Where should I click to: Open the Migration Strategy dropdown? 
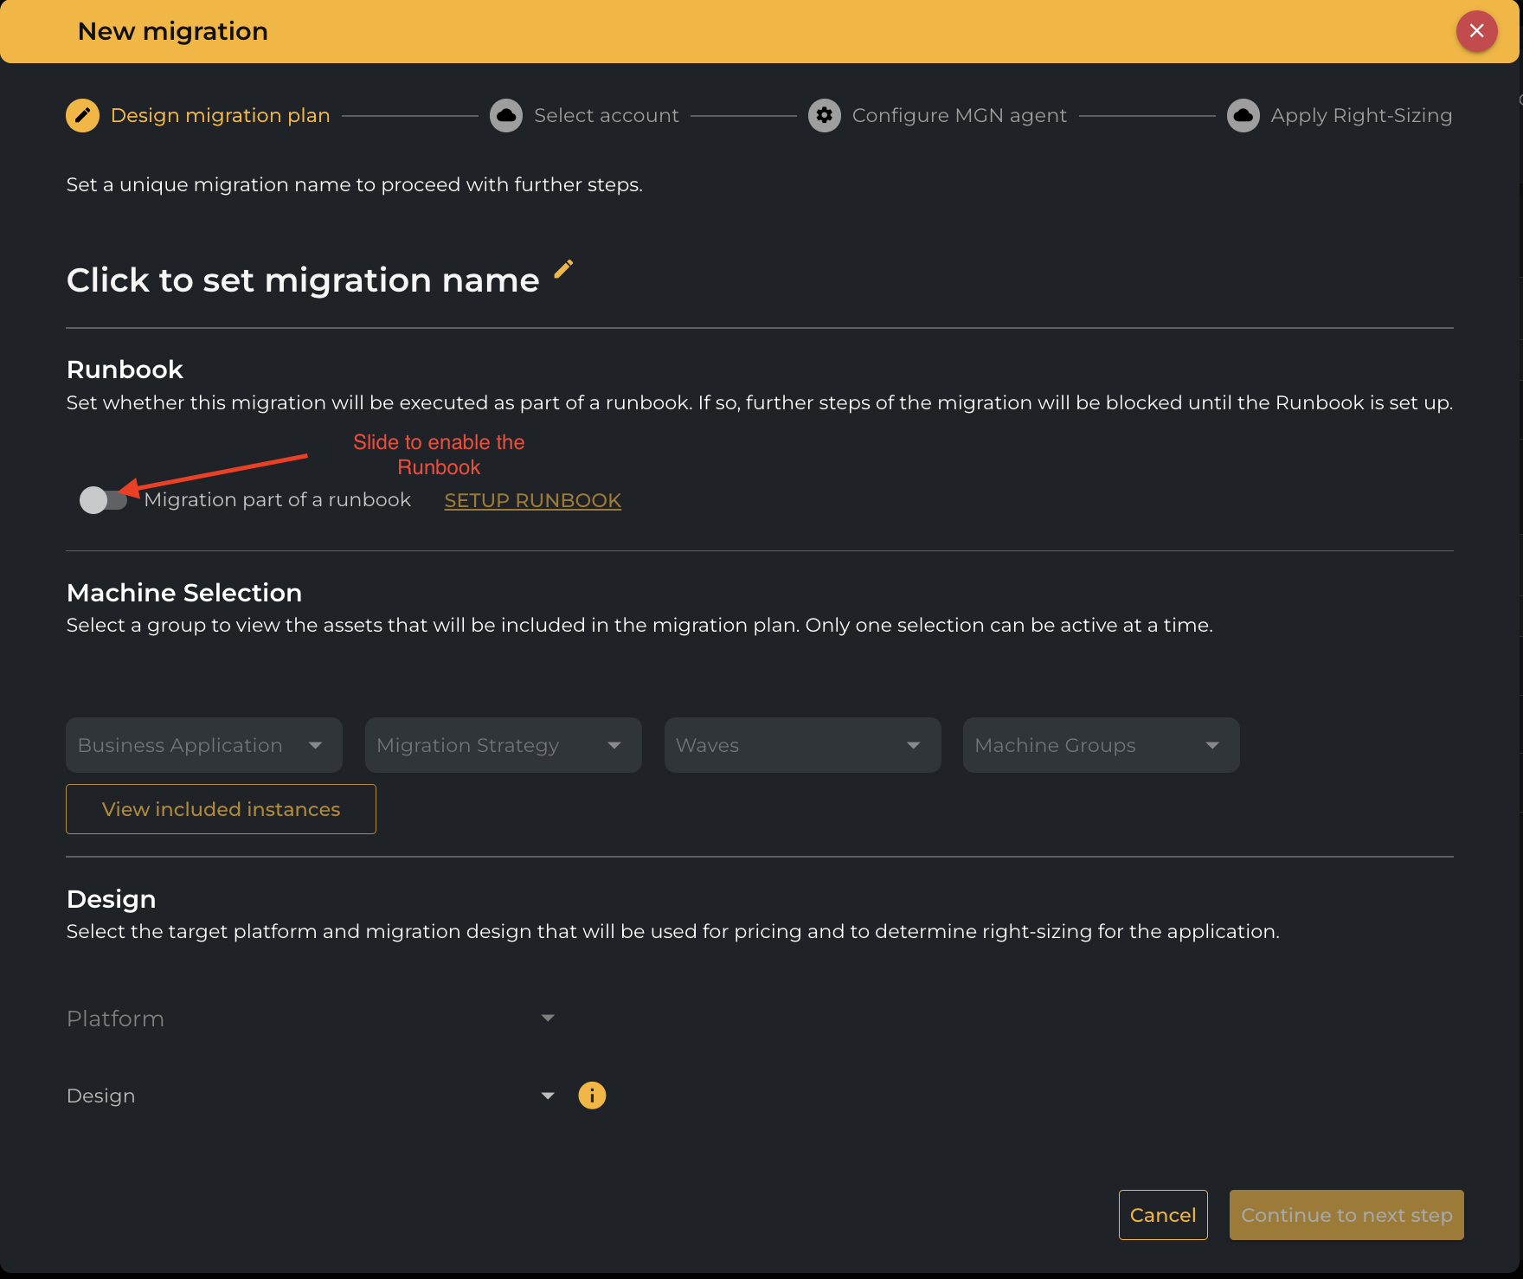tap(503, 745)
